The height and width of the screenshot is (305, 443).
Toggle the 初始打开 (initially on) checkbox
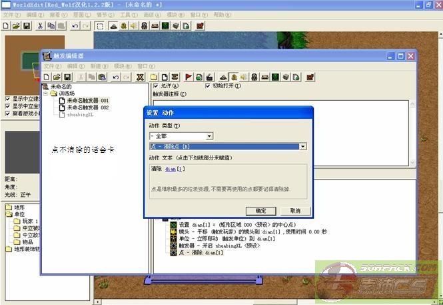pos(208,86)
